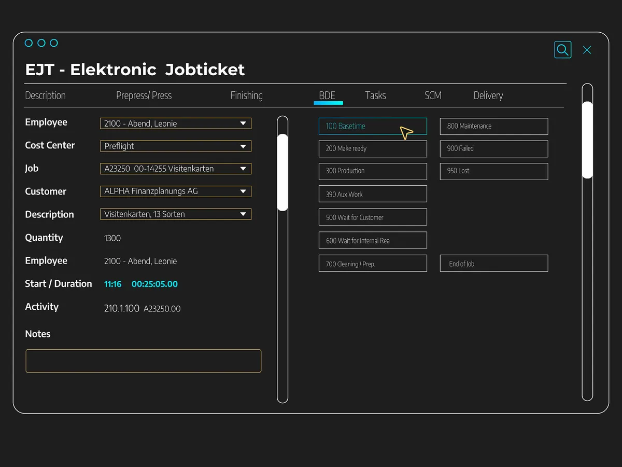Viewport: 622px width, 467px height.
Task: Click the 800 Maintenance button
Action: (493, 126)
